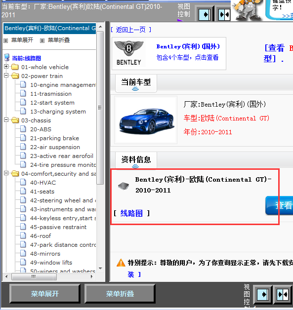Click tree horizontal scroll-left arrow
This screenshot has width=293, height=310.
tap(6, 276)
